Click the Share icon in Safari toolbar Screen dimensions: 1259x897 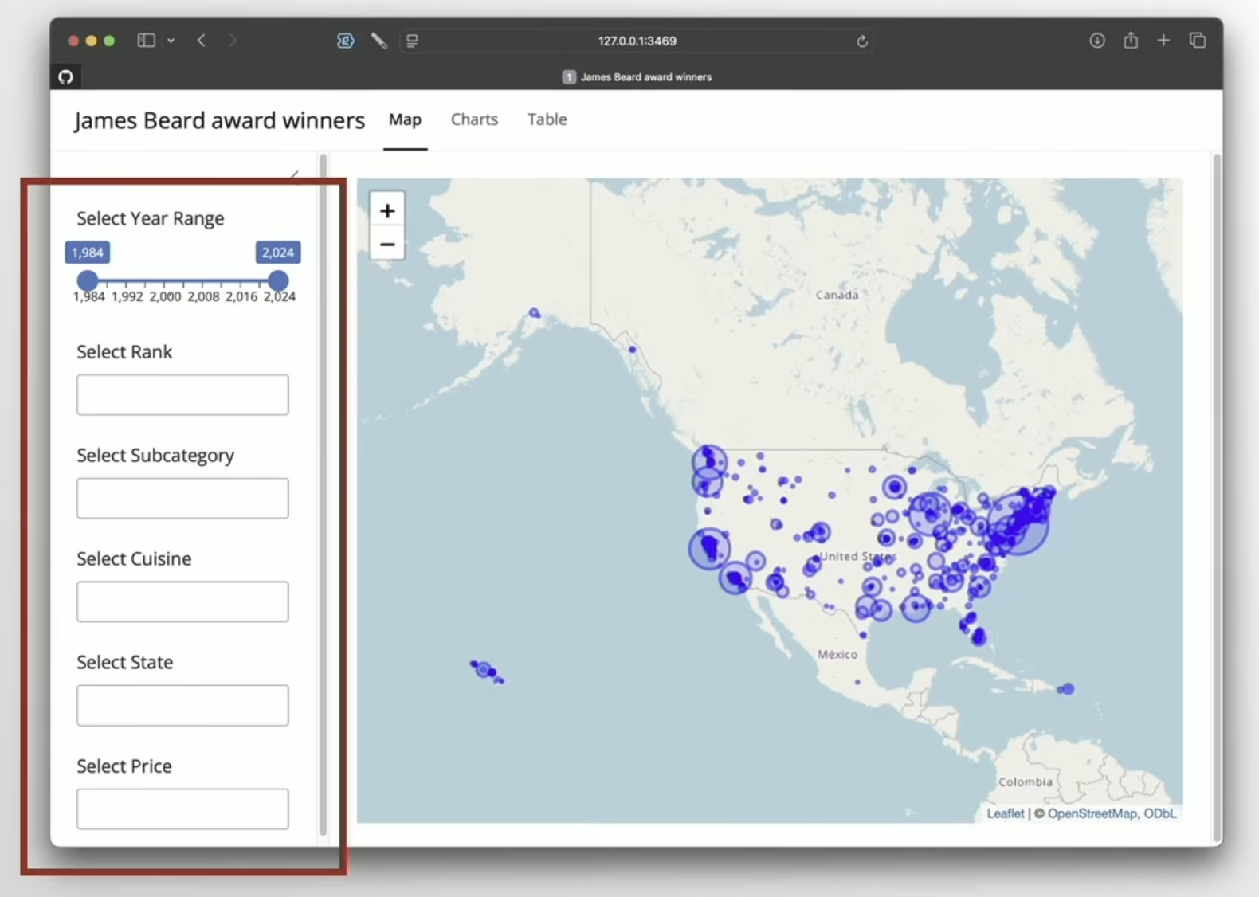point(1131,40)
